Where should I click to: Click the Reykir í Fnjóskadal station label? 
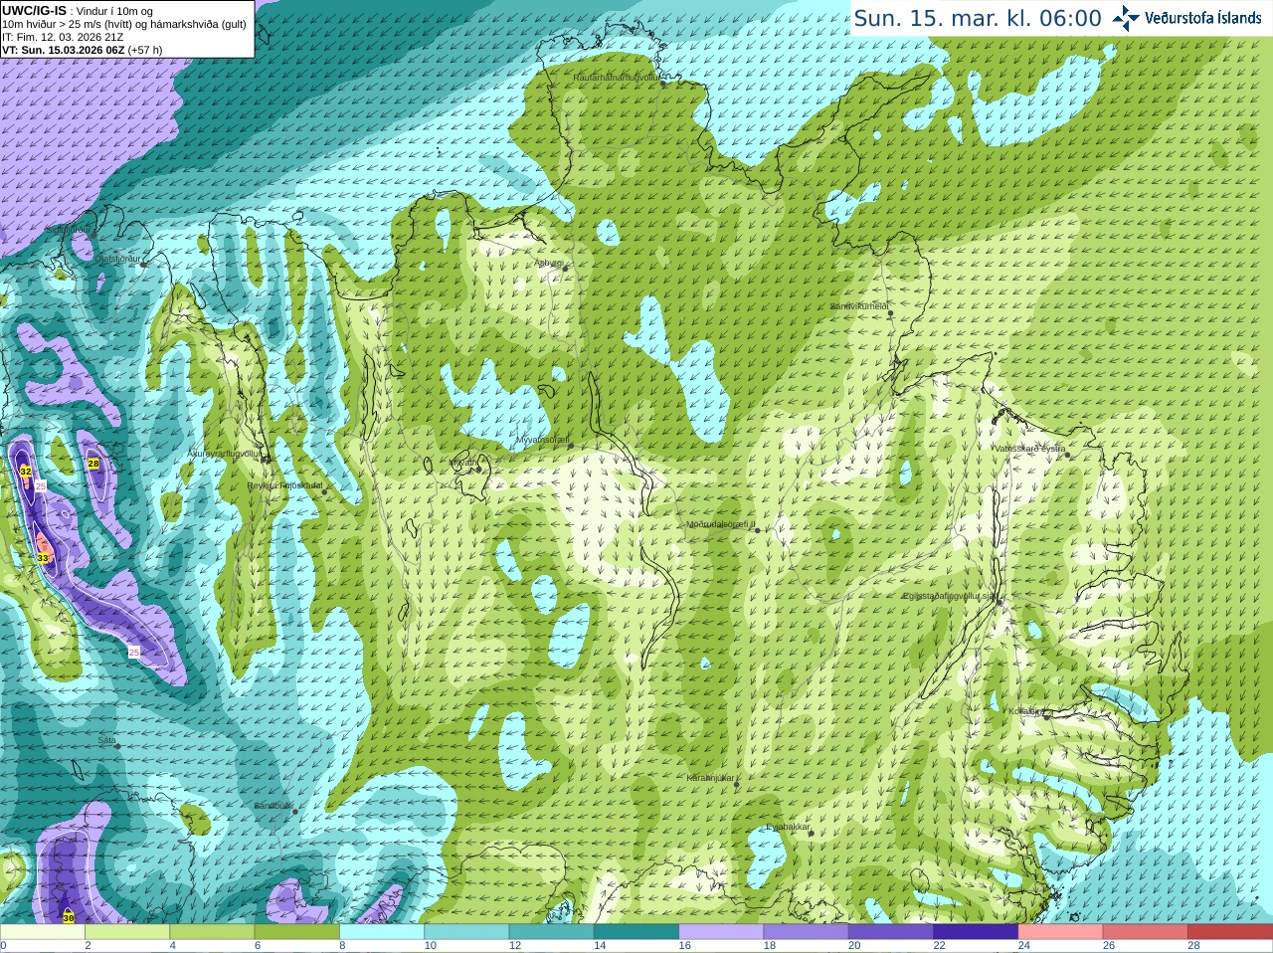(285, 485)
